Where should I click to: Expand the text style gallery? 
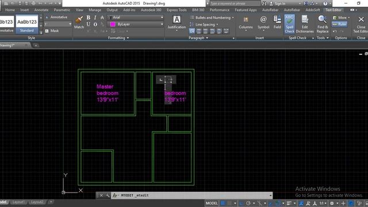tap(41, 32)
